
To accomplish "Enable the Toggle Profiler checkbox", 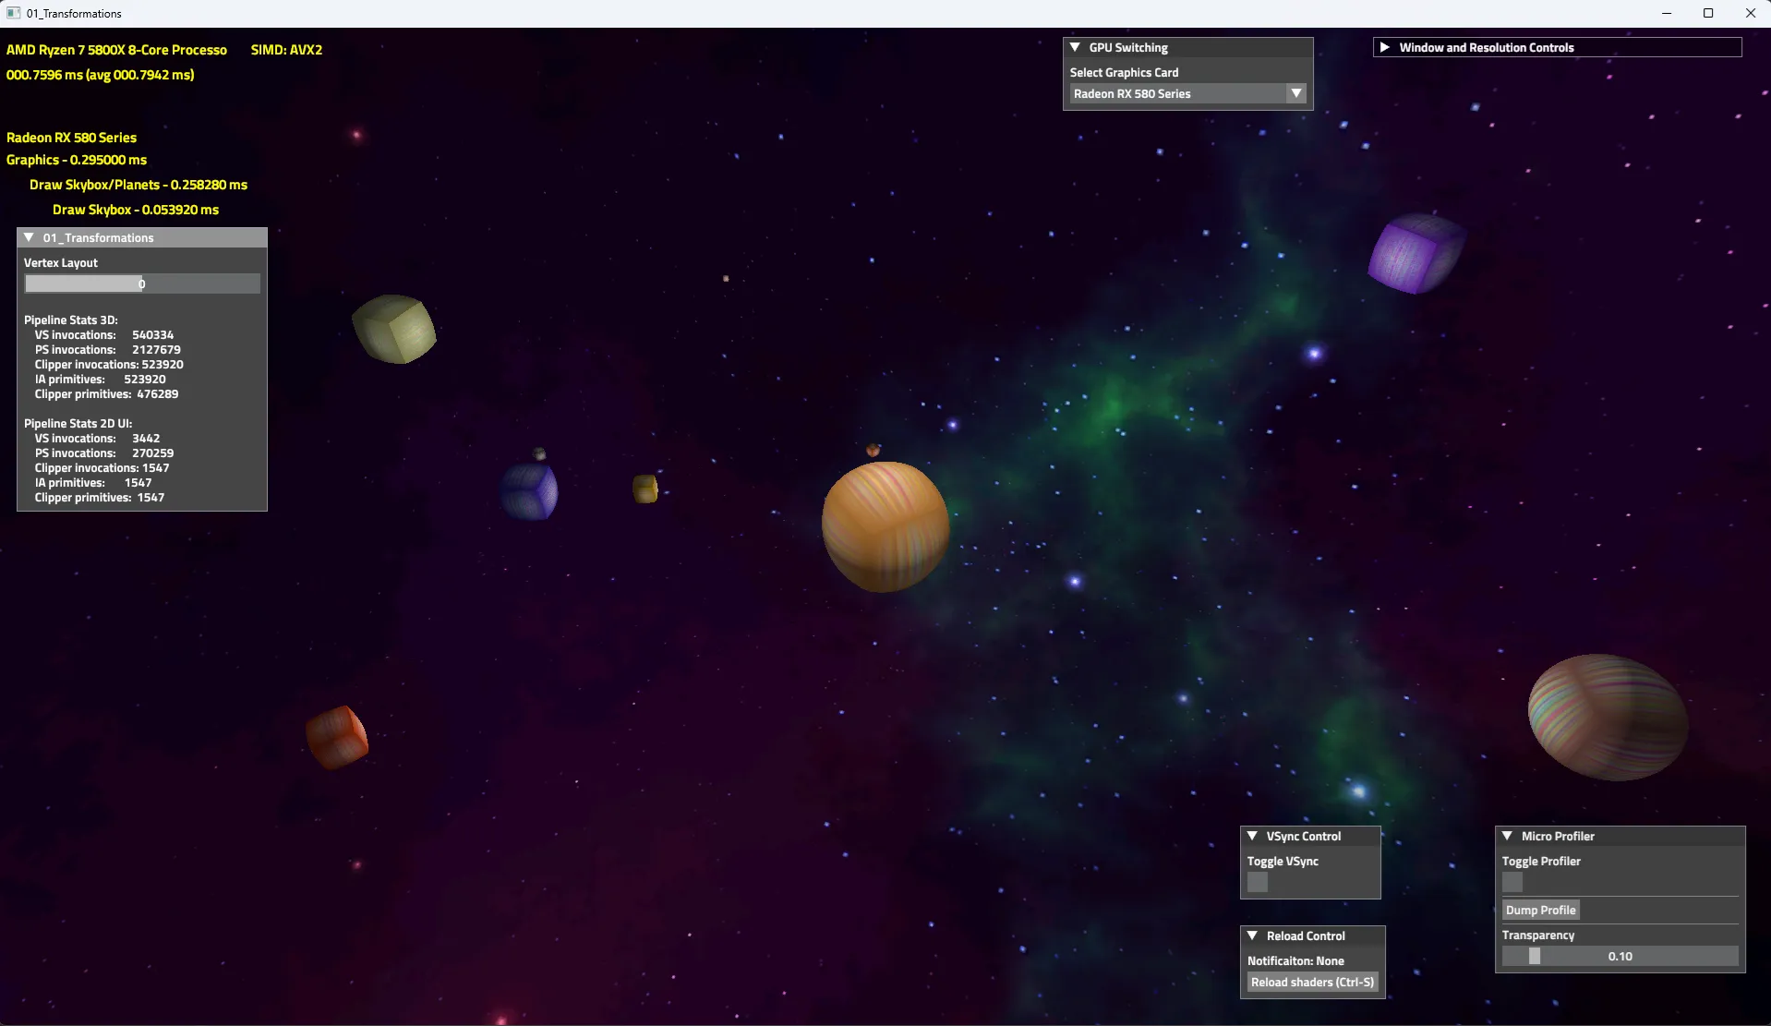I will coord(1513,883).
